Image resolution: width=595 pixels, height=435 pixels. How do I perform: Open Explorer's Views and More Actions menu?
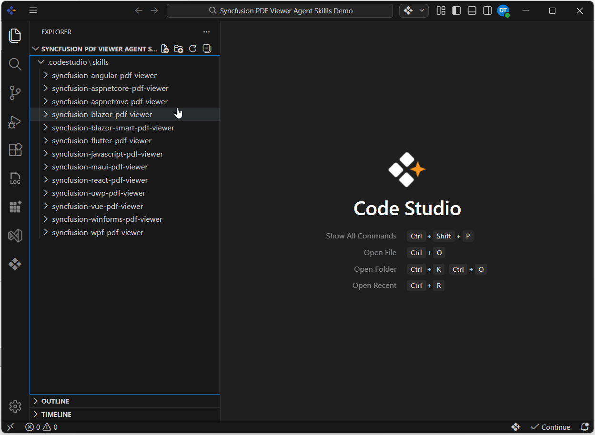pos(206,32)
